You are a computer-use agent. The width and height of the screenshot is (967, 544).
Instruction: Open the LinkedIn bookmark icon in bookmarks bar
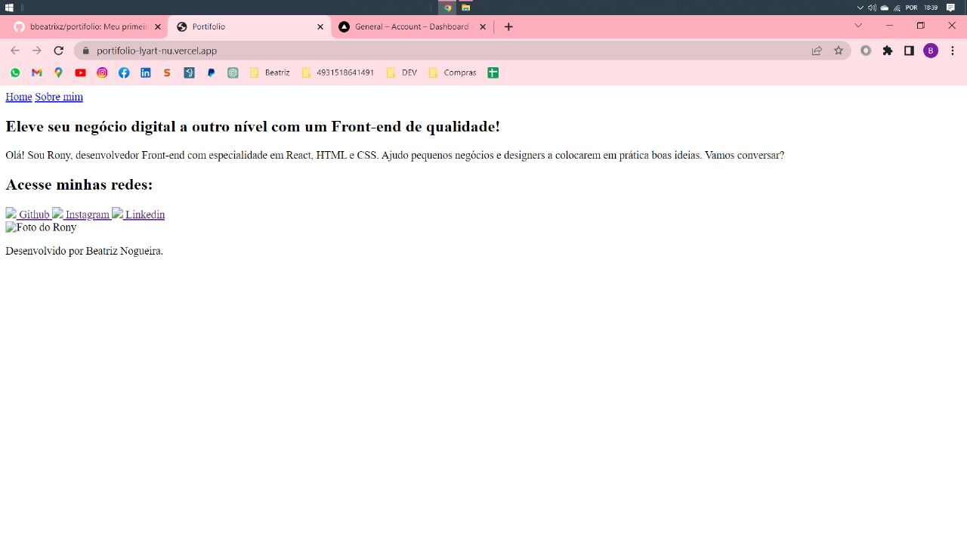(146, 73)
